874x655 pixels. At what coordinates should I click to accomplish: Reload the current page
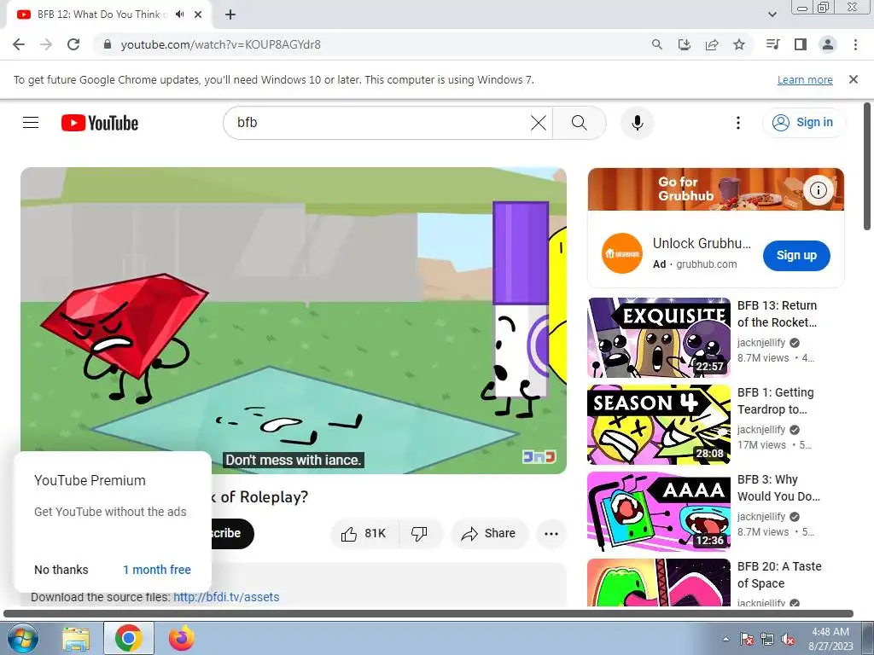[x=73, y=44]
